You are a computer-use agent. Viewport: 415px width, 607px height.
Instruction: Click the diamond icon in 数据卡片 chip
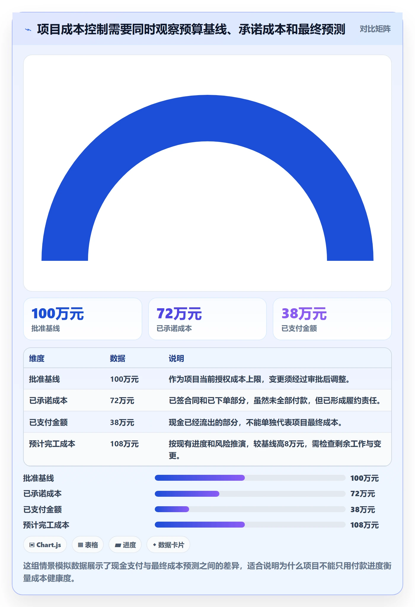click(x=154, y=544)
